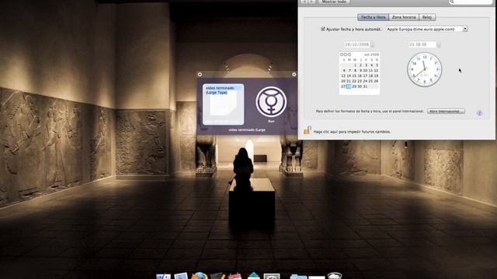Open Quicksilver options circle at top-right corner
Viewport: 497px width, 279px height.
point(294,74)
